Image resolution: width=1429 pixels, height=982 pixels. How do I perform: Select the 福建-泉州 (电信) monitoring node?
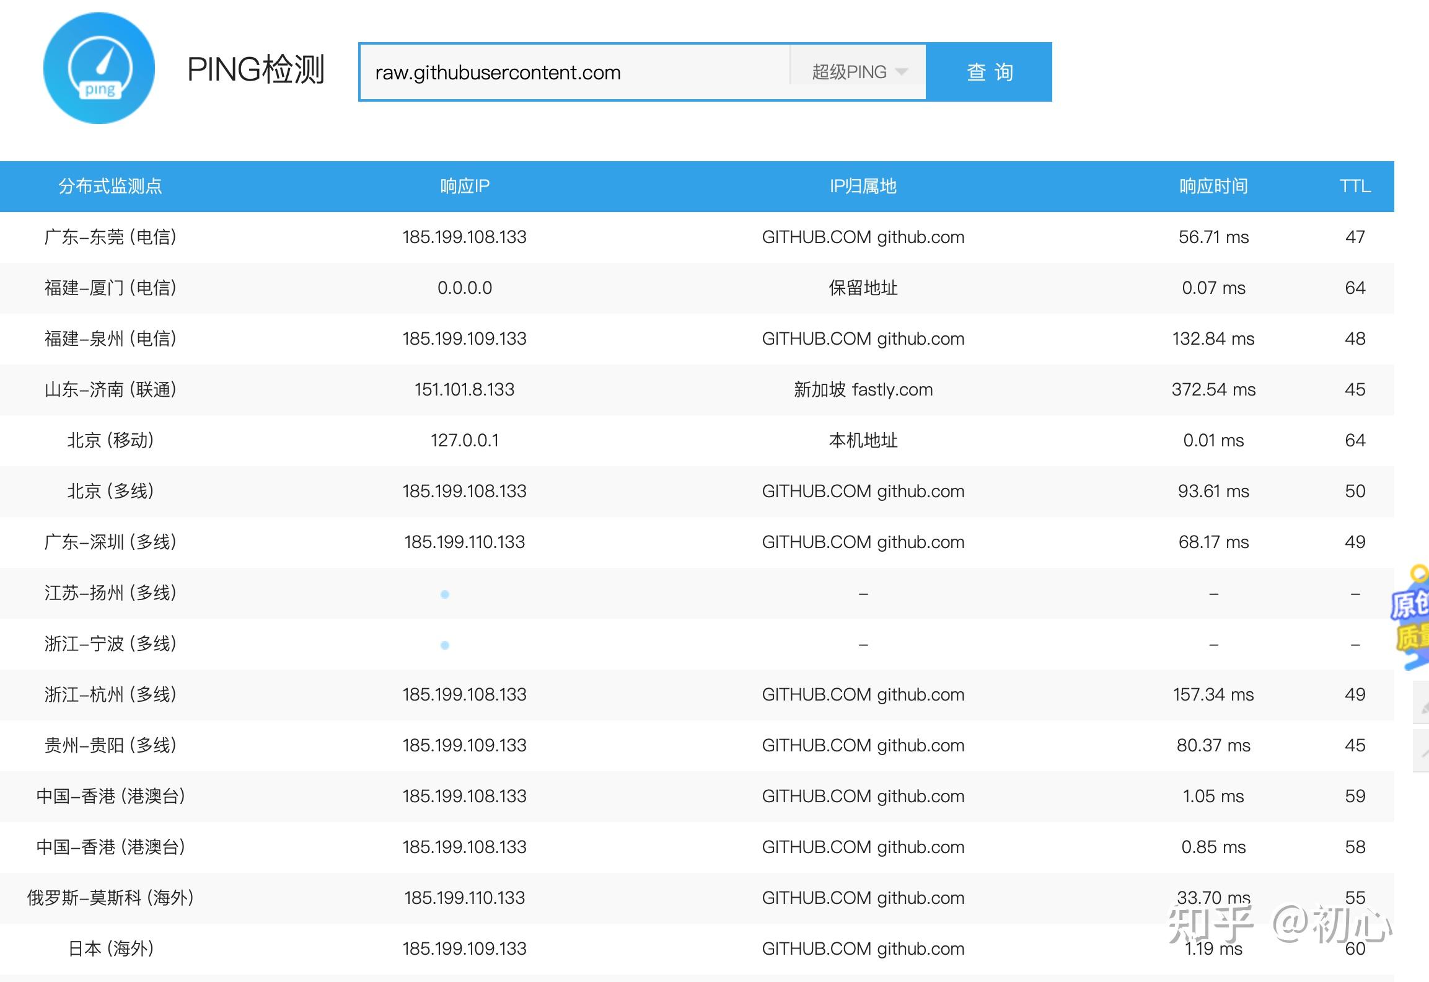(x=110, y=338)
